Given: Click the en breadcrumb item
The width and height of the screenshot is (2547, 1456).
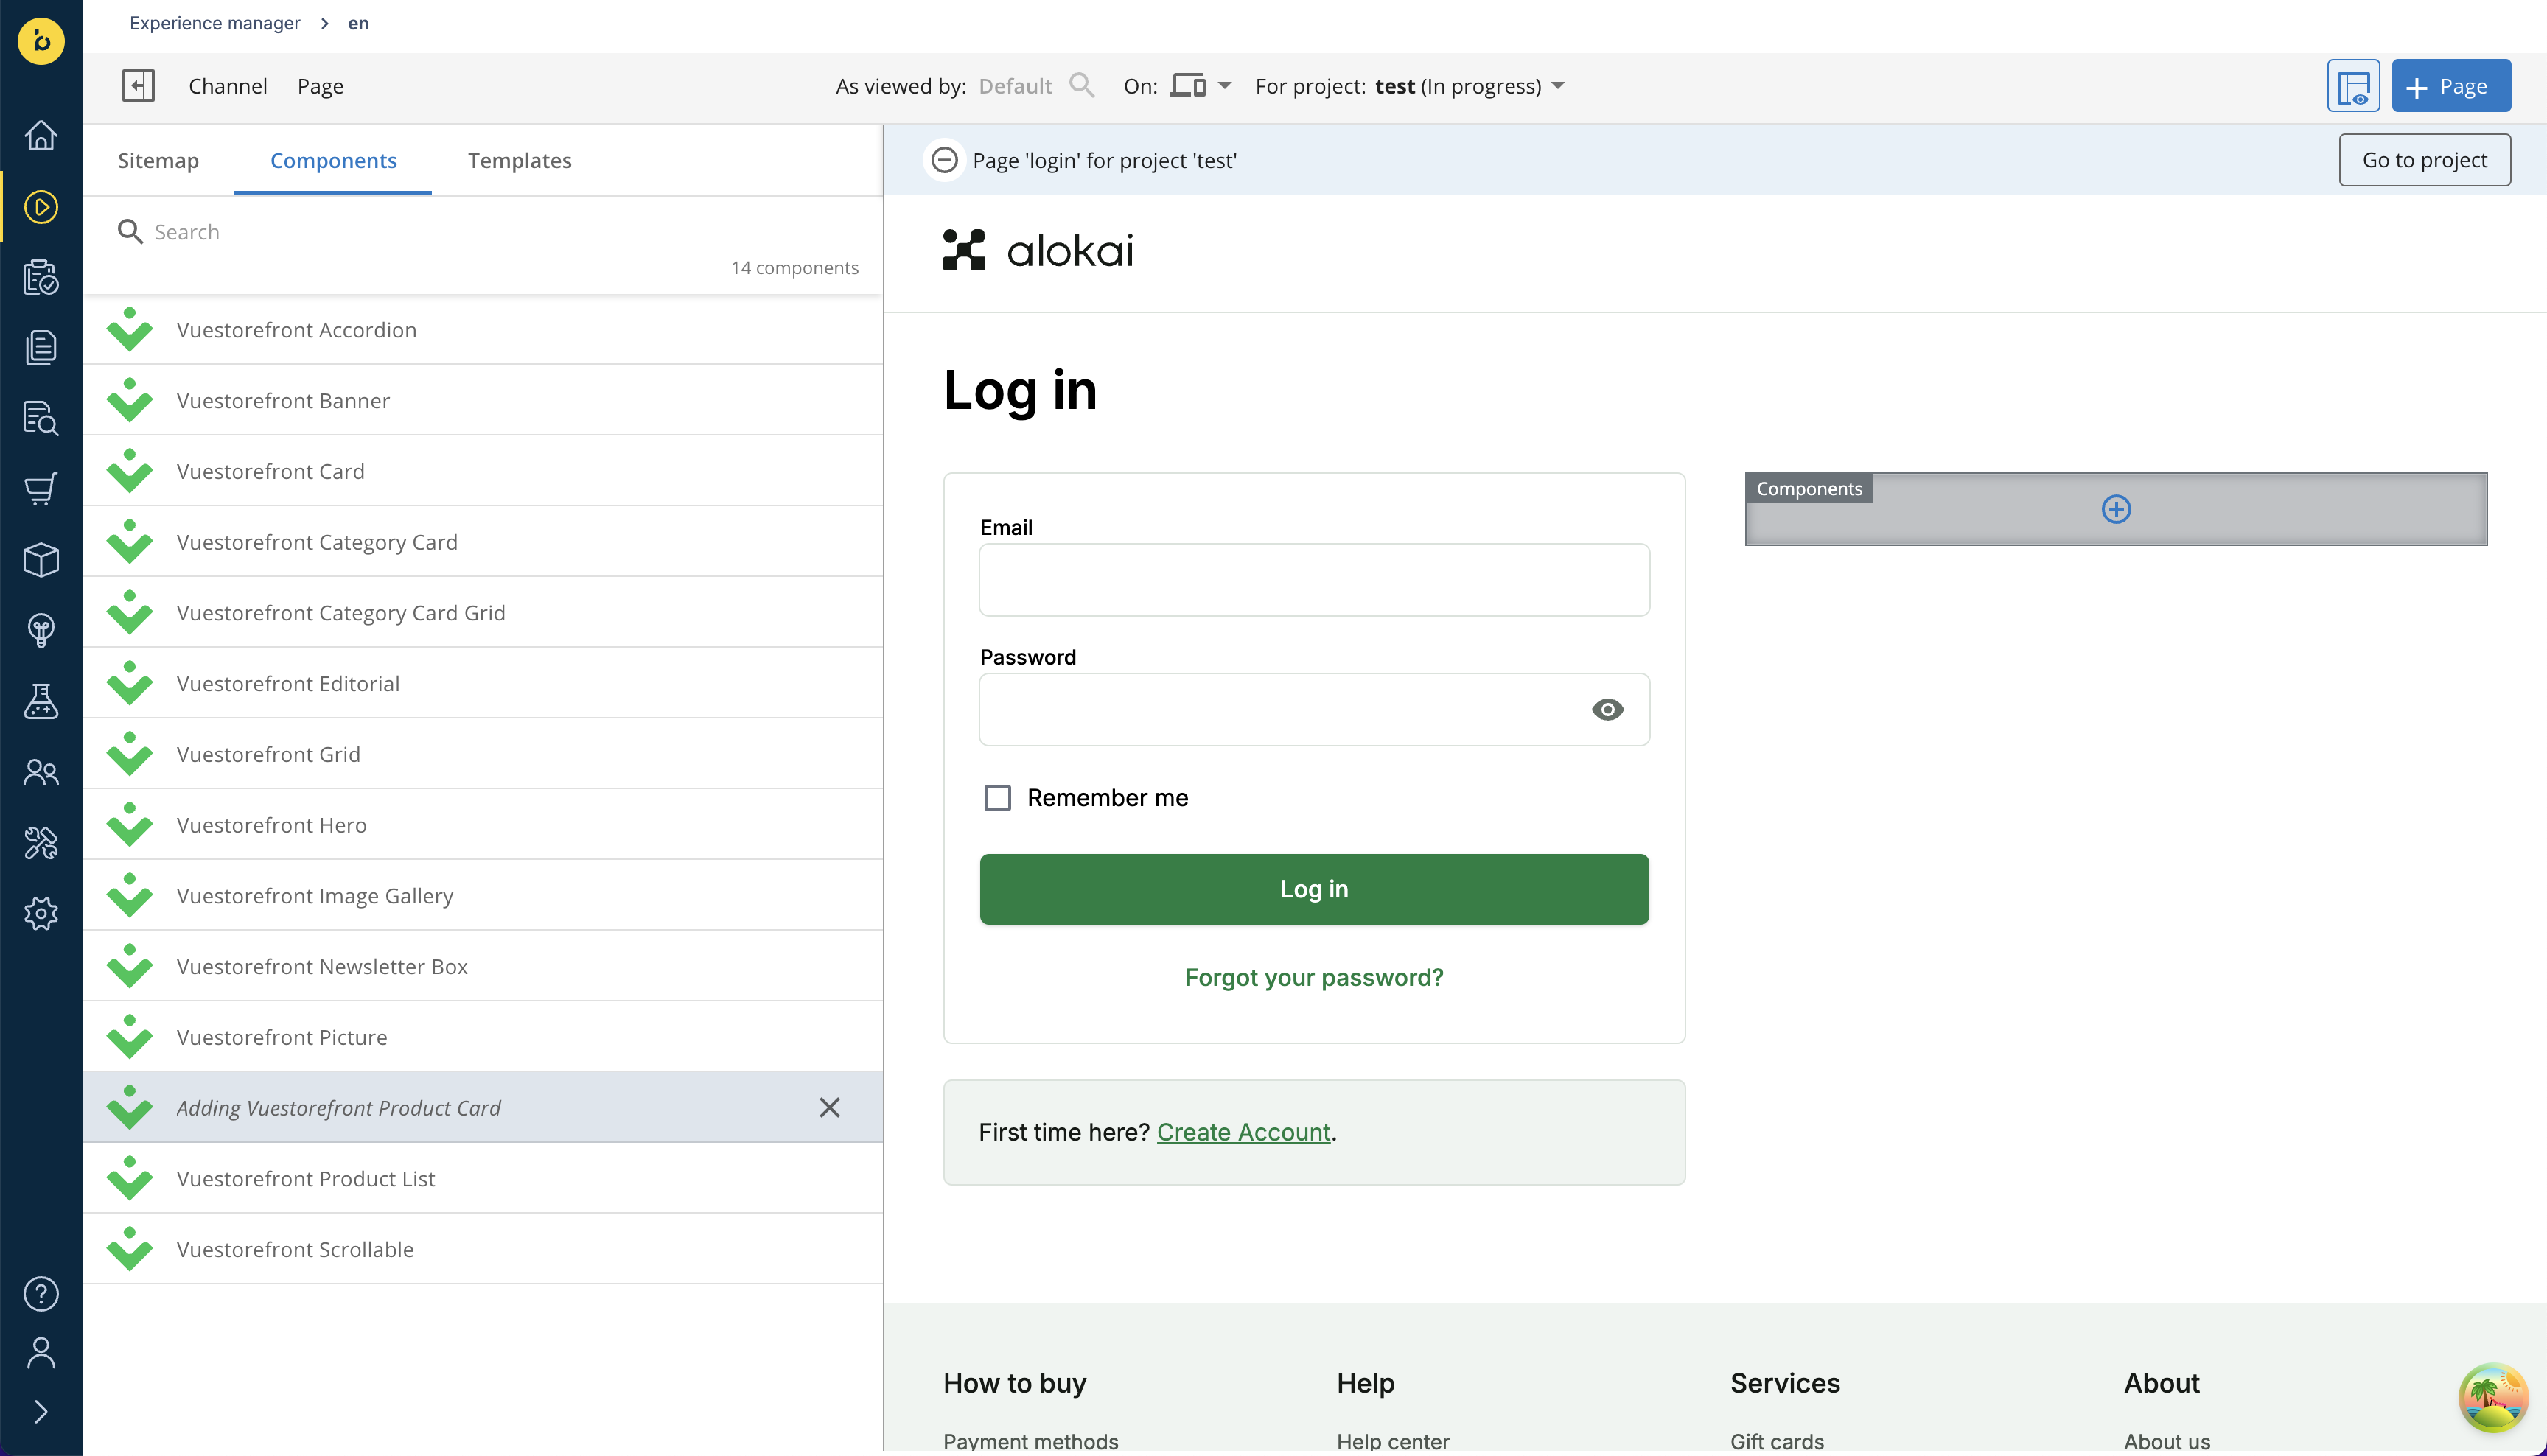Looking at the screenshot, I should point(358,23).
